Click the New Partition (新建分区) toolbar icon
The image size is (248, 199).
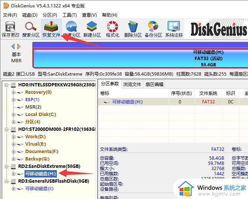[x=92, y=26]
